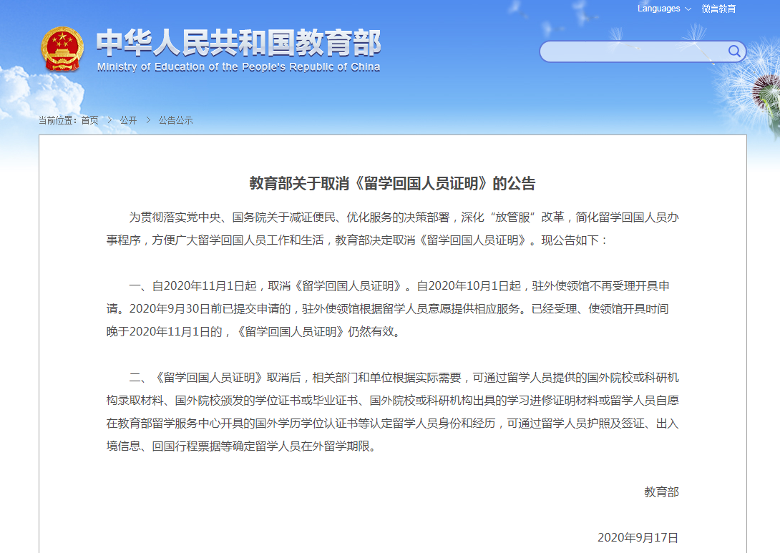The height and width of the screenshot is (553, 780).
Task: Click the line starting 晚于2020年11月1日的
Action: (254, 332)
